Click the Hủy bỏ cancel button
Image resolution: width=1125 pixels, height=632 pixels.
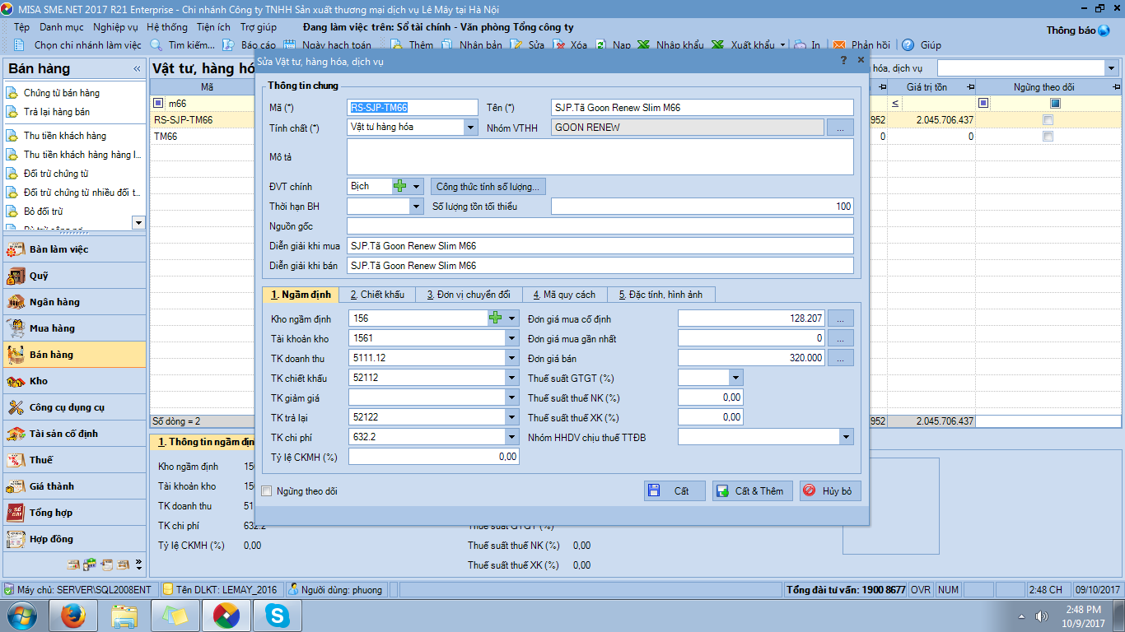pos(830,490)
